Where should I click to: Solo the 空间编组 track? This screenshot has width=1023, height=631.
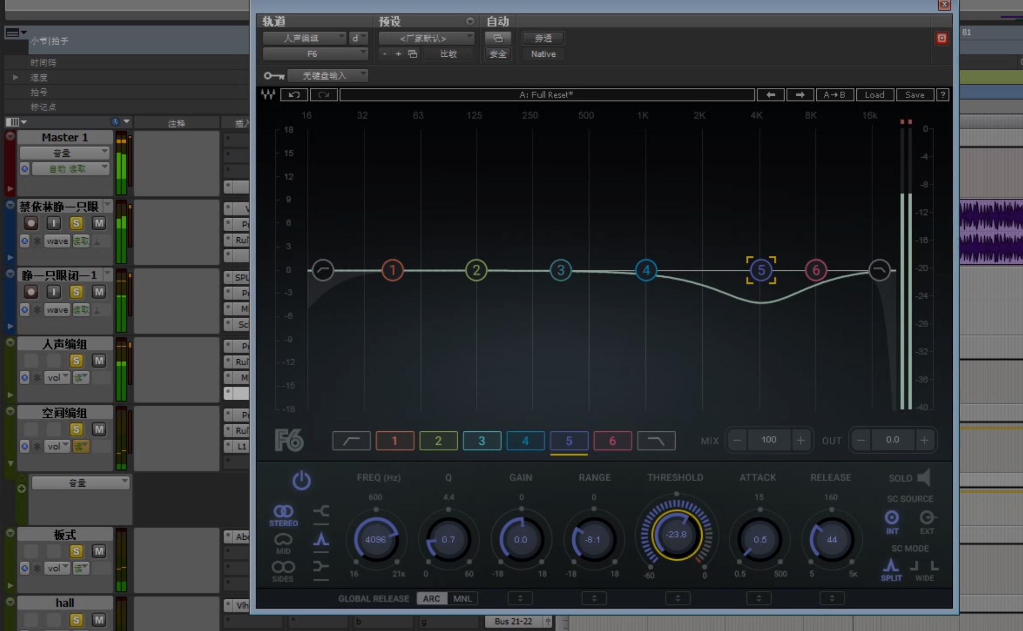76,429
